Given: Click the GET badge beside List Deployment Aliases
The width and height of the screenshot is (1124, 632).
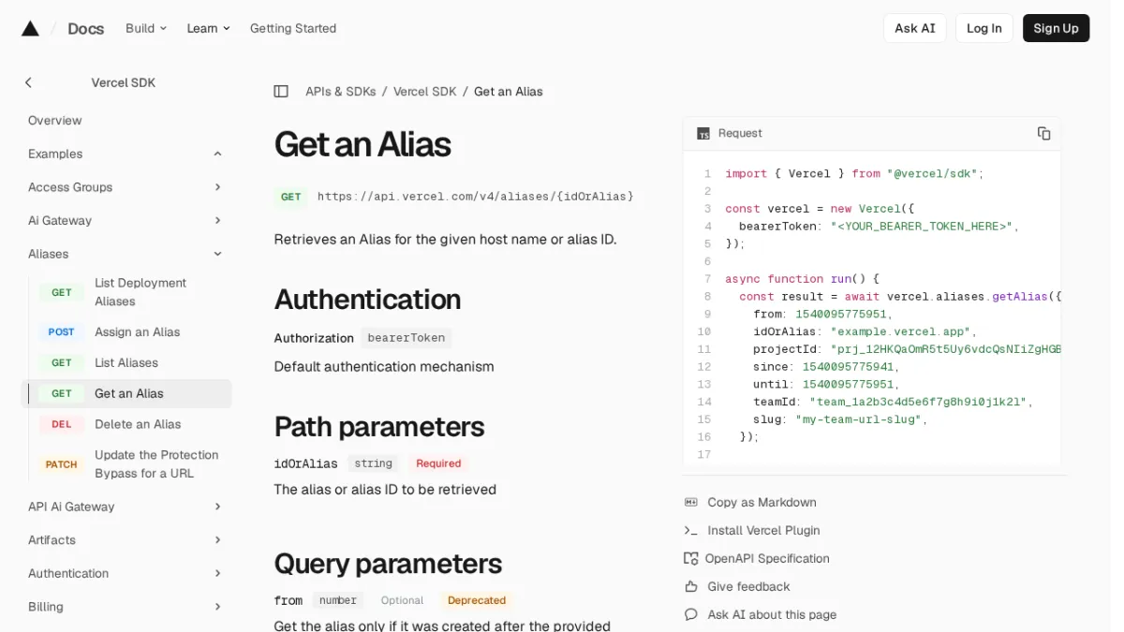Looking at the screenshot, I should [x=62, y=292].
